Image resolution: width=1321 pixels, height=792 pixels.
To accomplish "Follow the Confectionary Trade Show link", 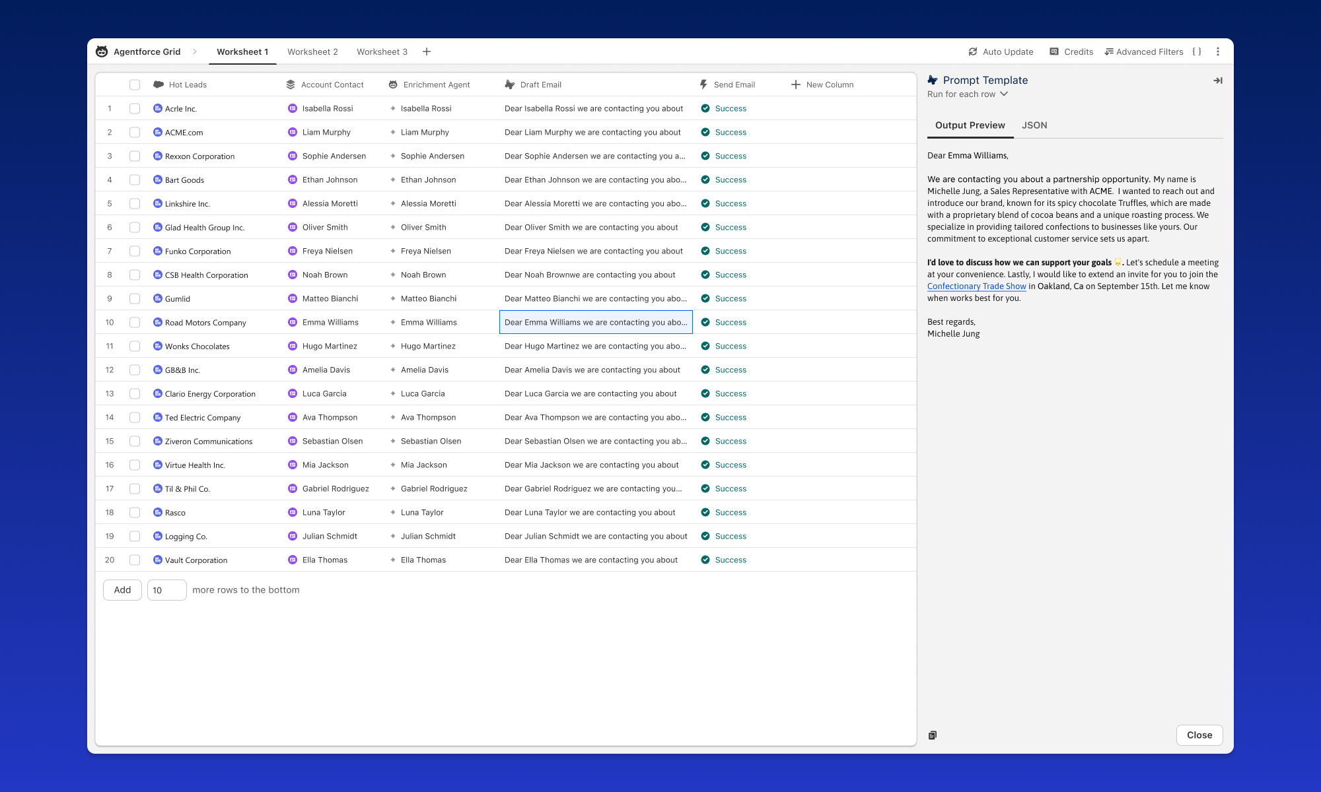I will [x=976, y=286].
